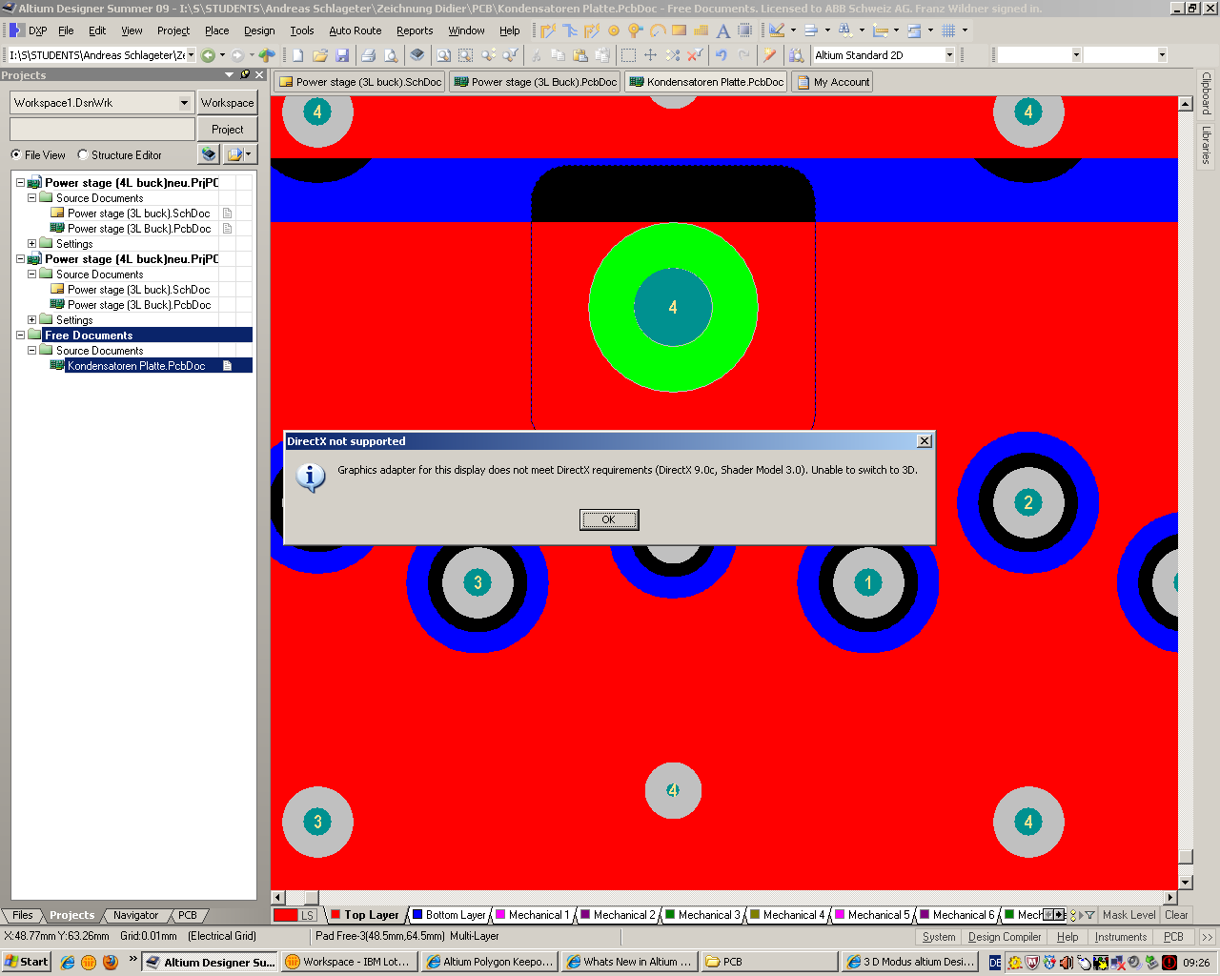
Task: Click the Project button
Action: pos(228,129)
